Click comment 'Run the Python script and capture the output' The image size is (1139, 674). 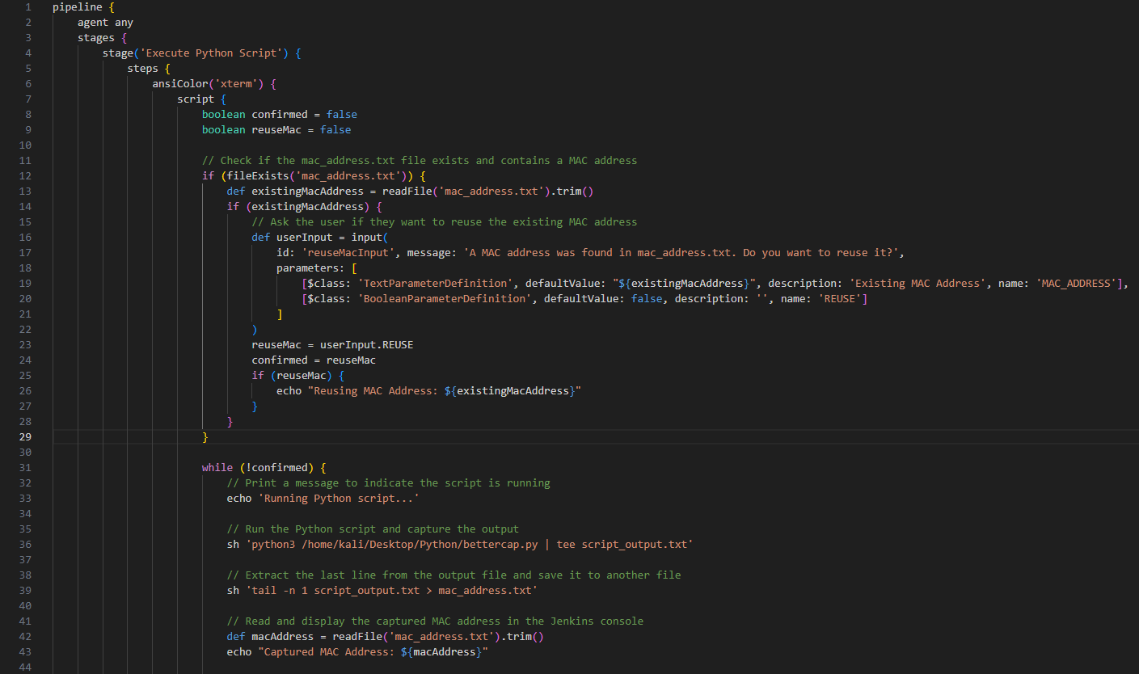click(373, 529)
